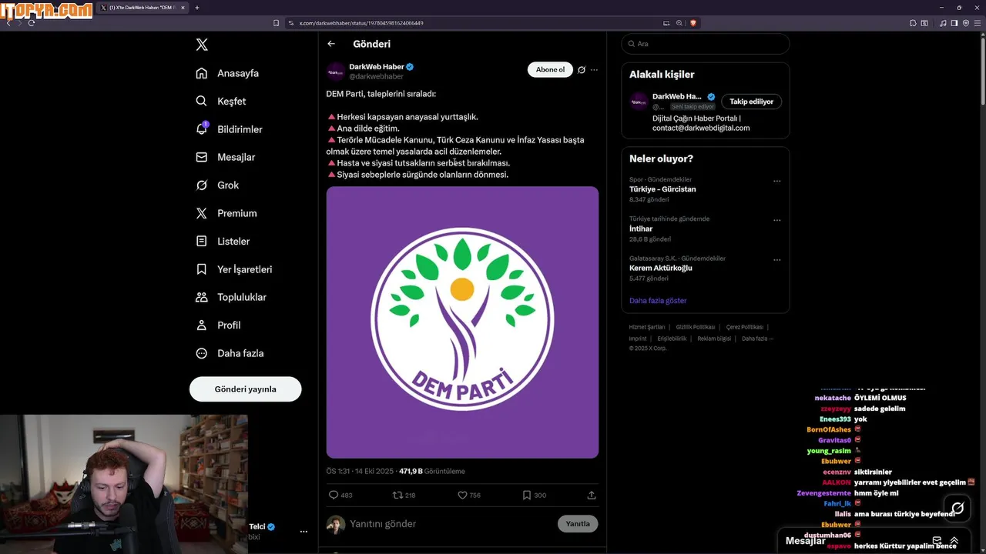
Task: Open Türkiye – Gürcistan trend
Action: [x=662, y=189]
